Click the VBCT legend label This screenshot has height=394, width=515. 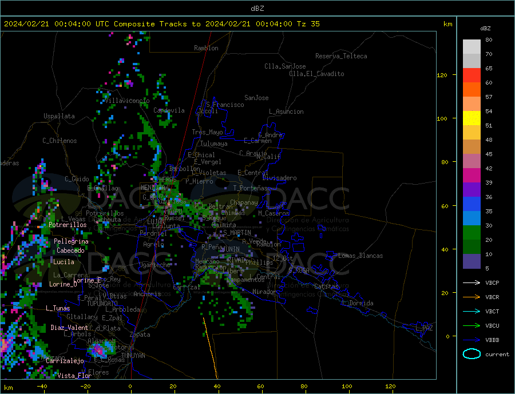492,311
